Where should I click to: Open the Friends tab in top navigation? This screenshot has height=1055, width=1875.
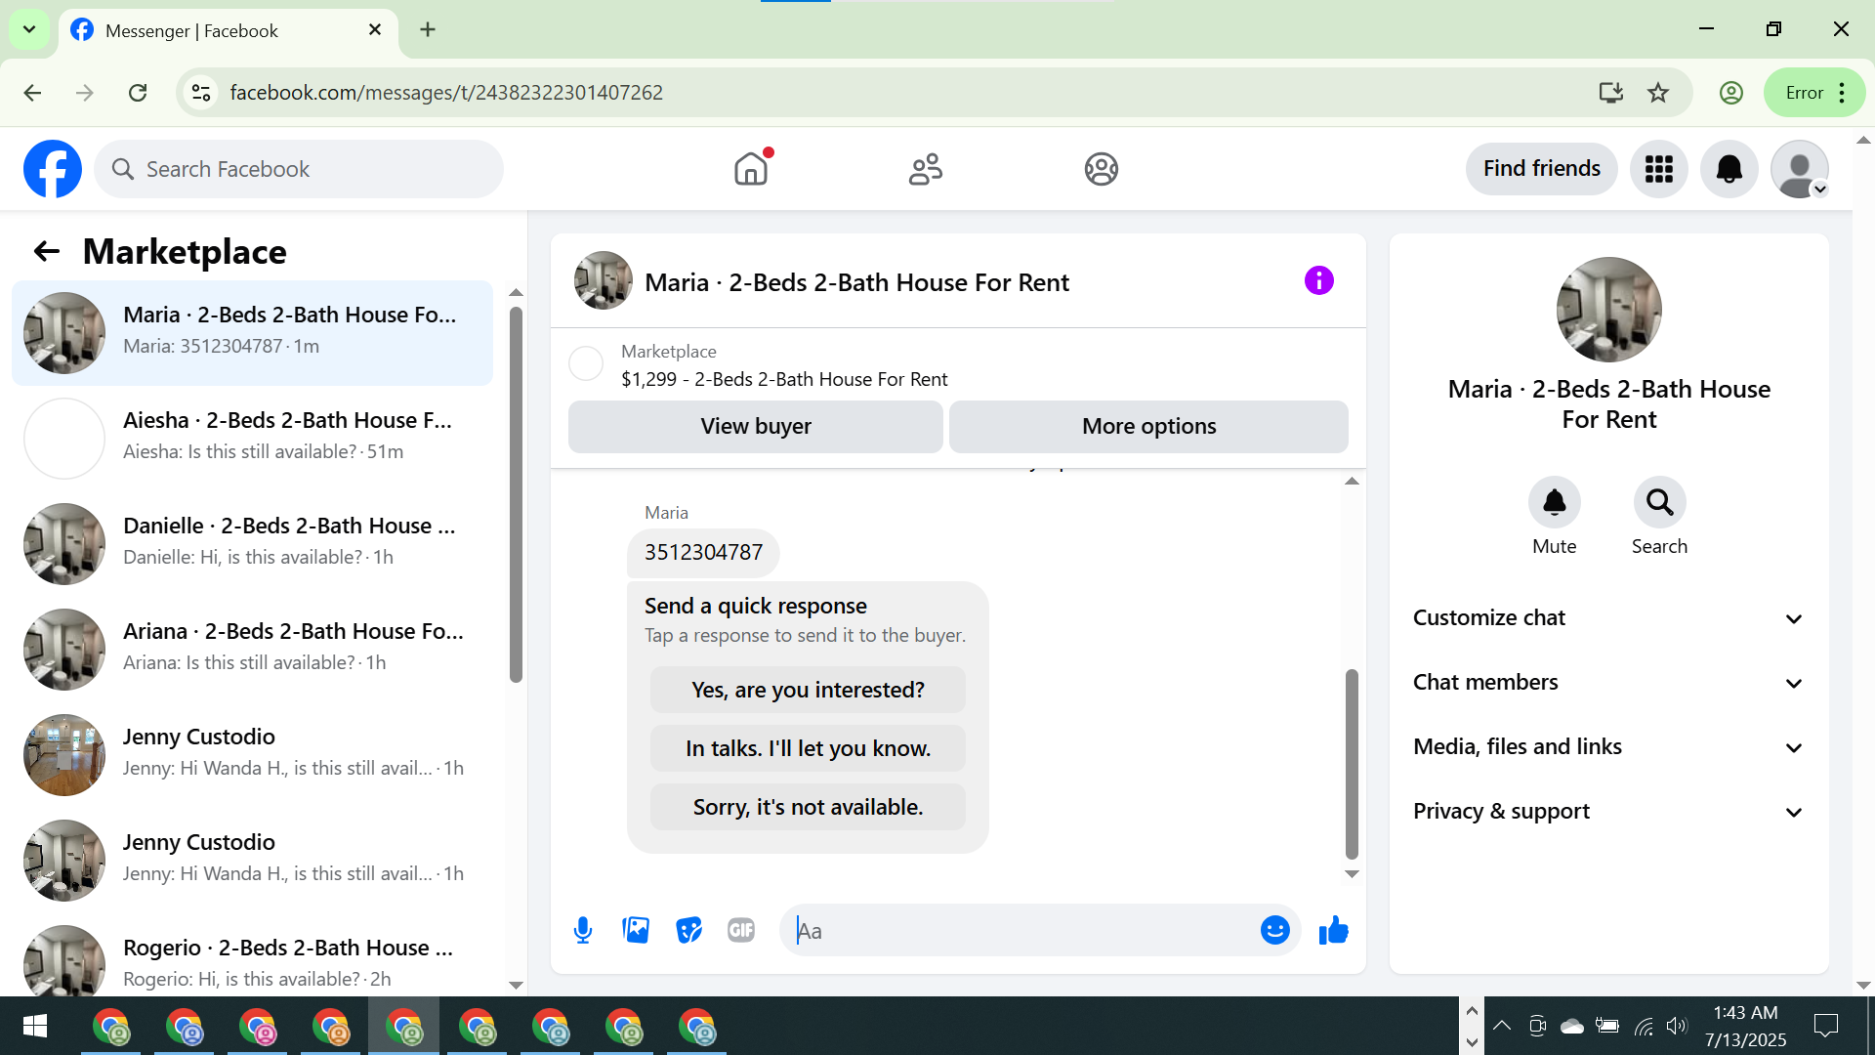point(925,169)
